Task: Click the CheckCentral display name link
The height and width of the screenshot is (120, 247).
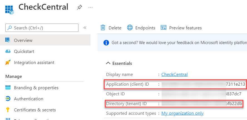Action: tap(174, 74)
